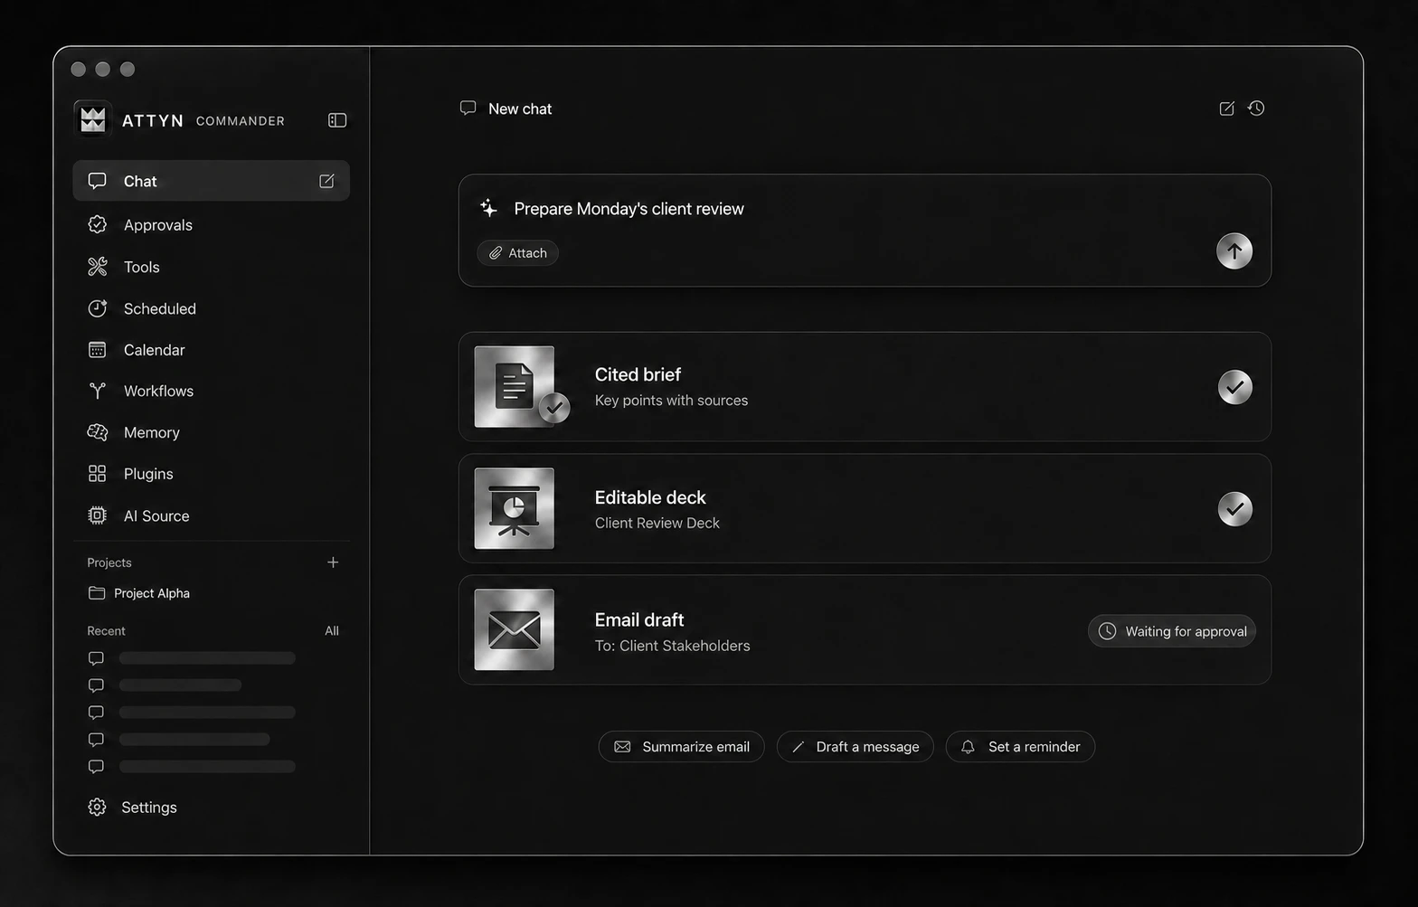
Task: Click 'Client Review Deck' subtitle
Action: [x=657, y=523]
